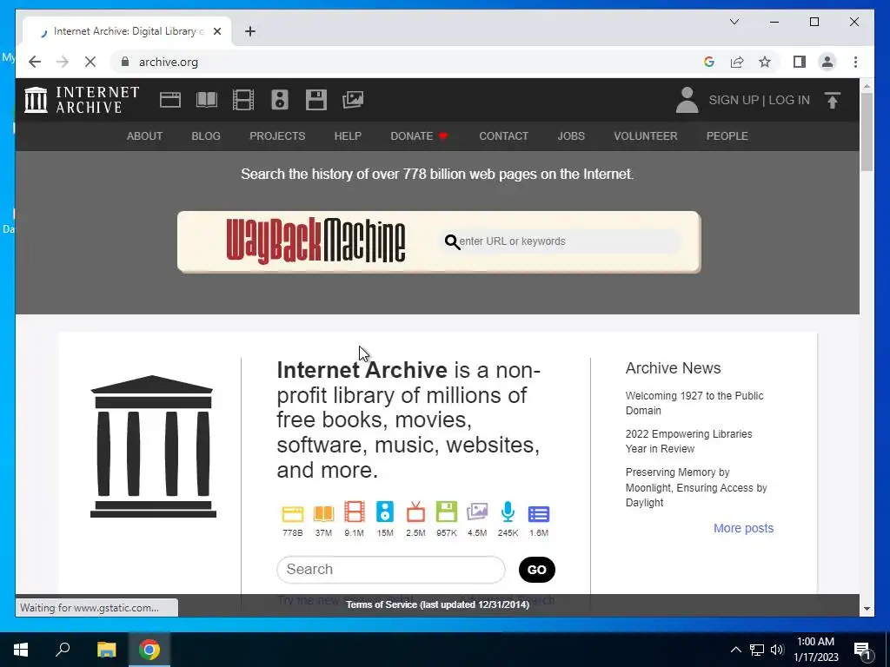Click the upload arrow icon
Screen dimensions: 890x667
tap(832, 101)
